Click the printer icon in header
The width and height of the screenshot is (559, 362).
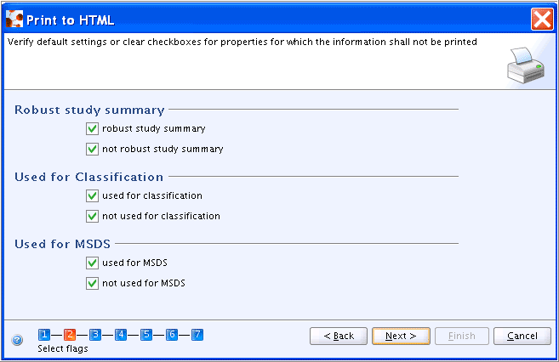pos(526,65)
